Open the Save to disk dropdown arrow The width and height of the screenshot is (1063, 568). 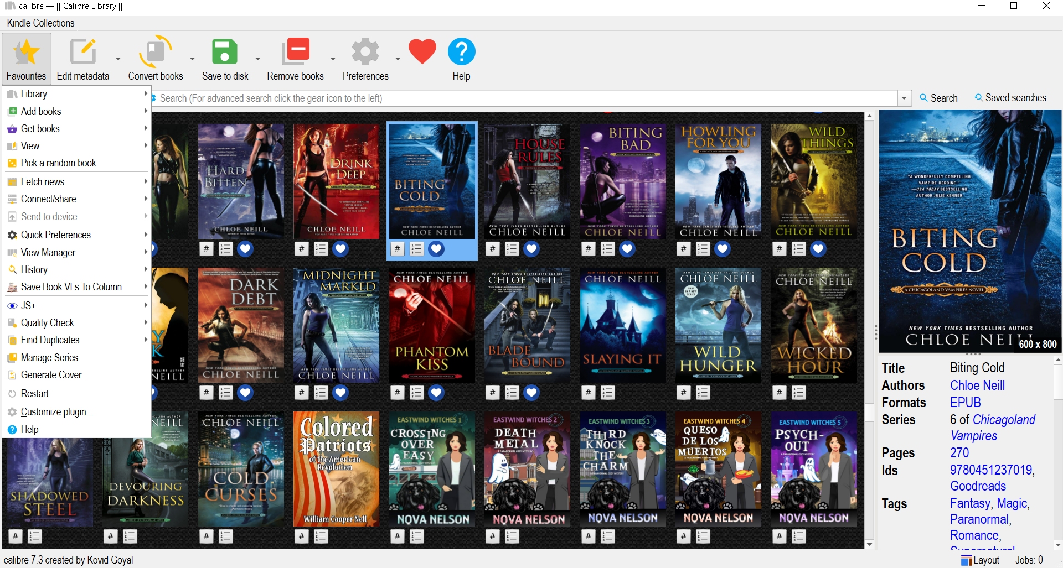[257, 59]
